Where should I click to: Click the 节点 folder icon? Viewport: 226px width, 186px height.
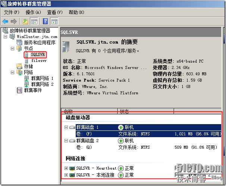(19, 48)
